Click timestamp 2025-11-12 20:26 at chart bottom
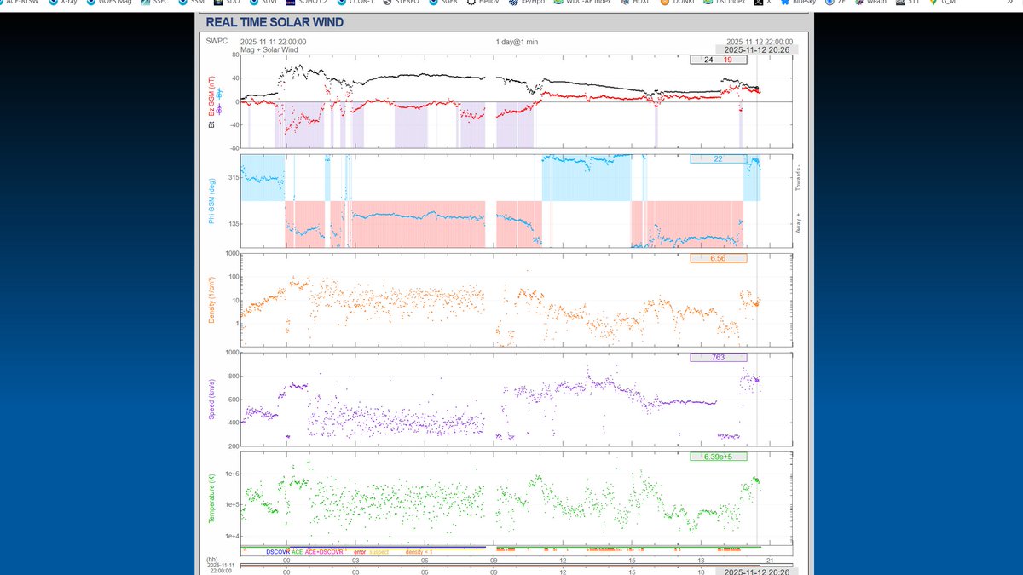Image resolution: width=1023 pixels, height=575 pixels. pyautogui.click(x=757, y=572)
